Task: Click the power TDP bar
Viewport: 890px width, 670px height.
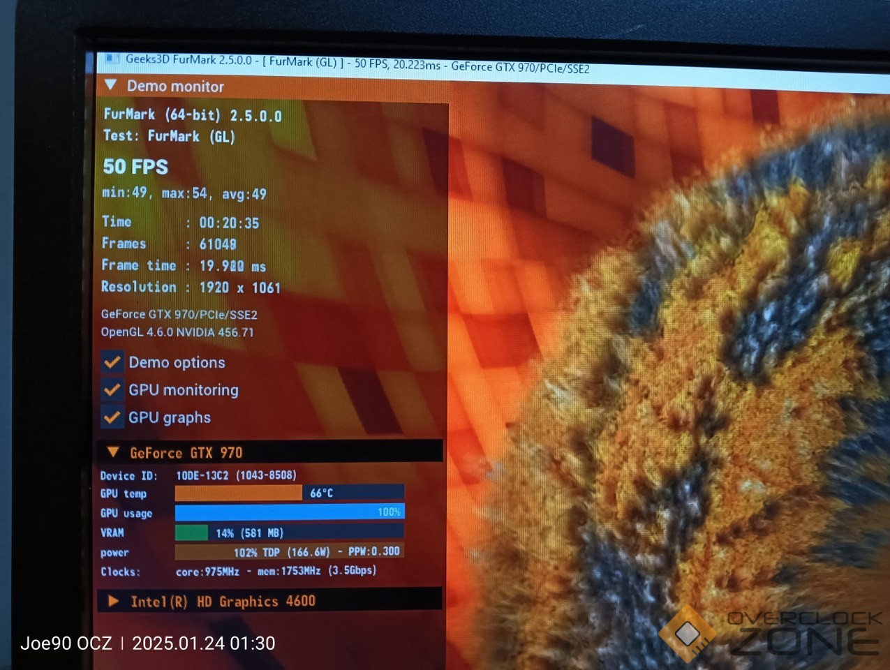Action: coord(289,552)
